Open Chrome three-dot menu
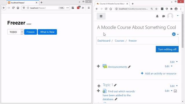Viewport: 185px width, 104px height. tap(181, 9)
